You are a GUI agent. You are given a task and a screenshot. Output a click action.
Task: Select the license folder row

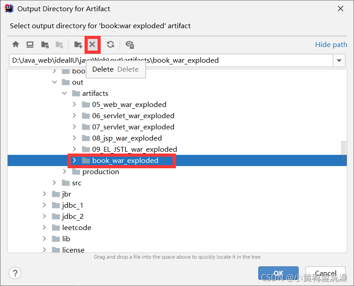coord(177,249)
